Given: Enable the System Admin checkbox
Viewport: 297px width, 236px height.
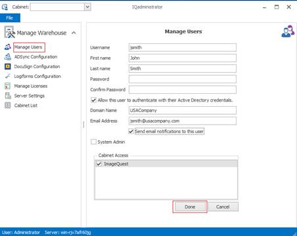Looking at the screenshot, I should 93,142.
